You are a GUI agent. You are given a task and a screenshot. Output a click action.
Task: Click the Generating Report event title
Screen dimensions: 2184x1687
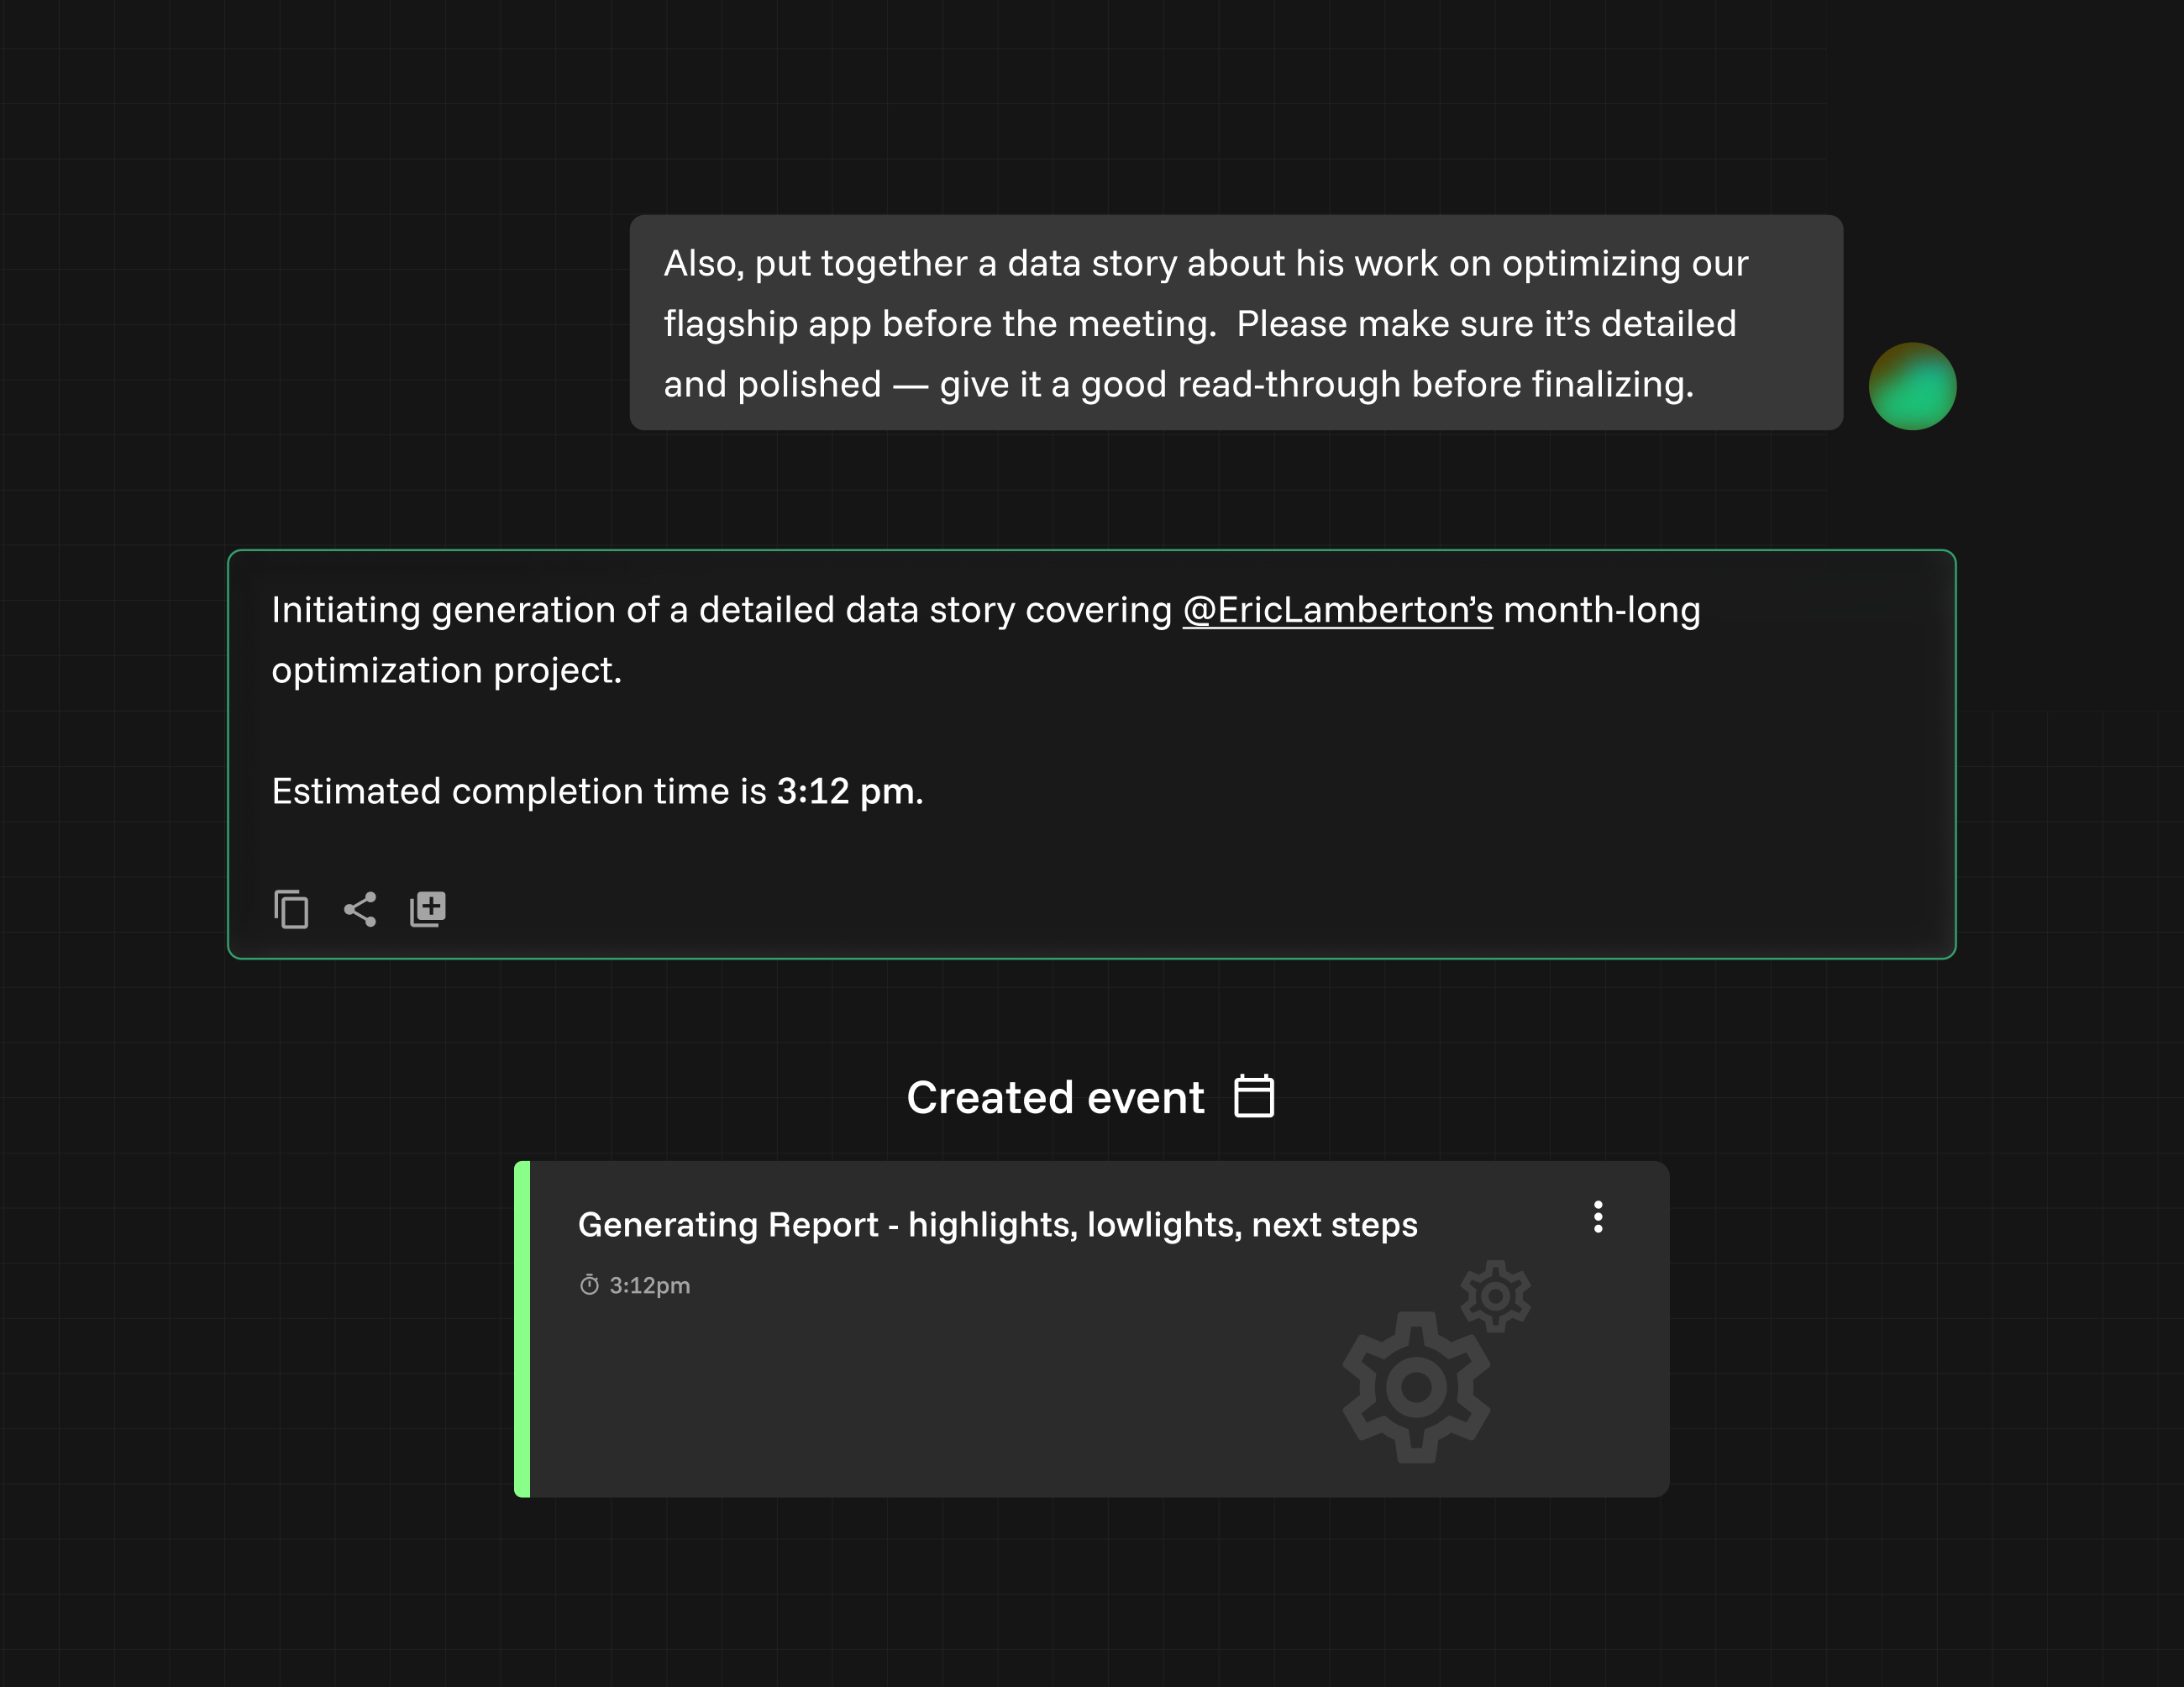(997, 1225)
